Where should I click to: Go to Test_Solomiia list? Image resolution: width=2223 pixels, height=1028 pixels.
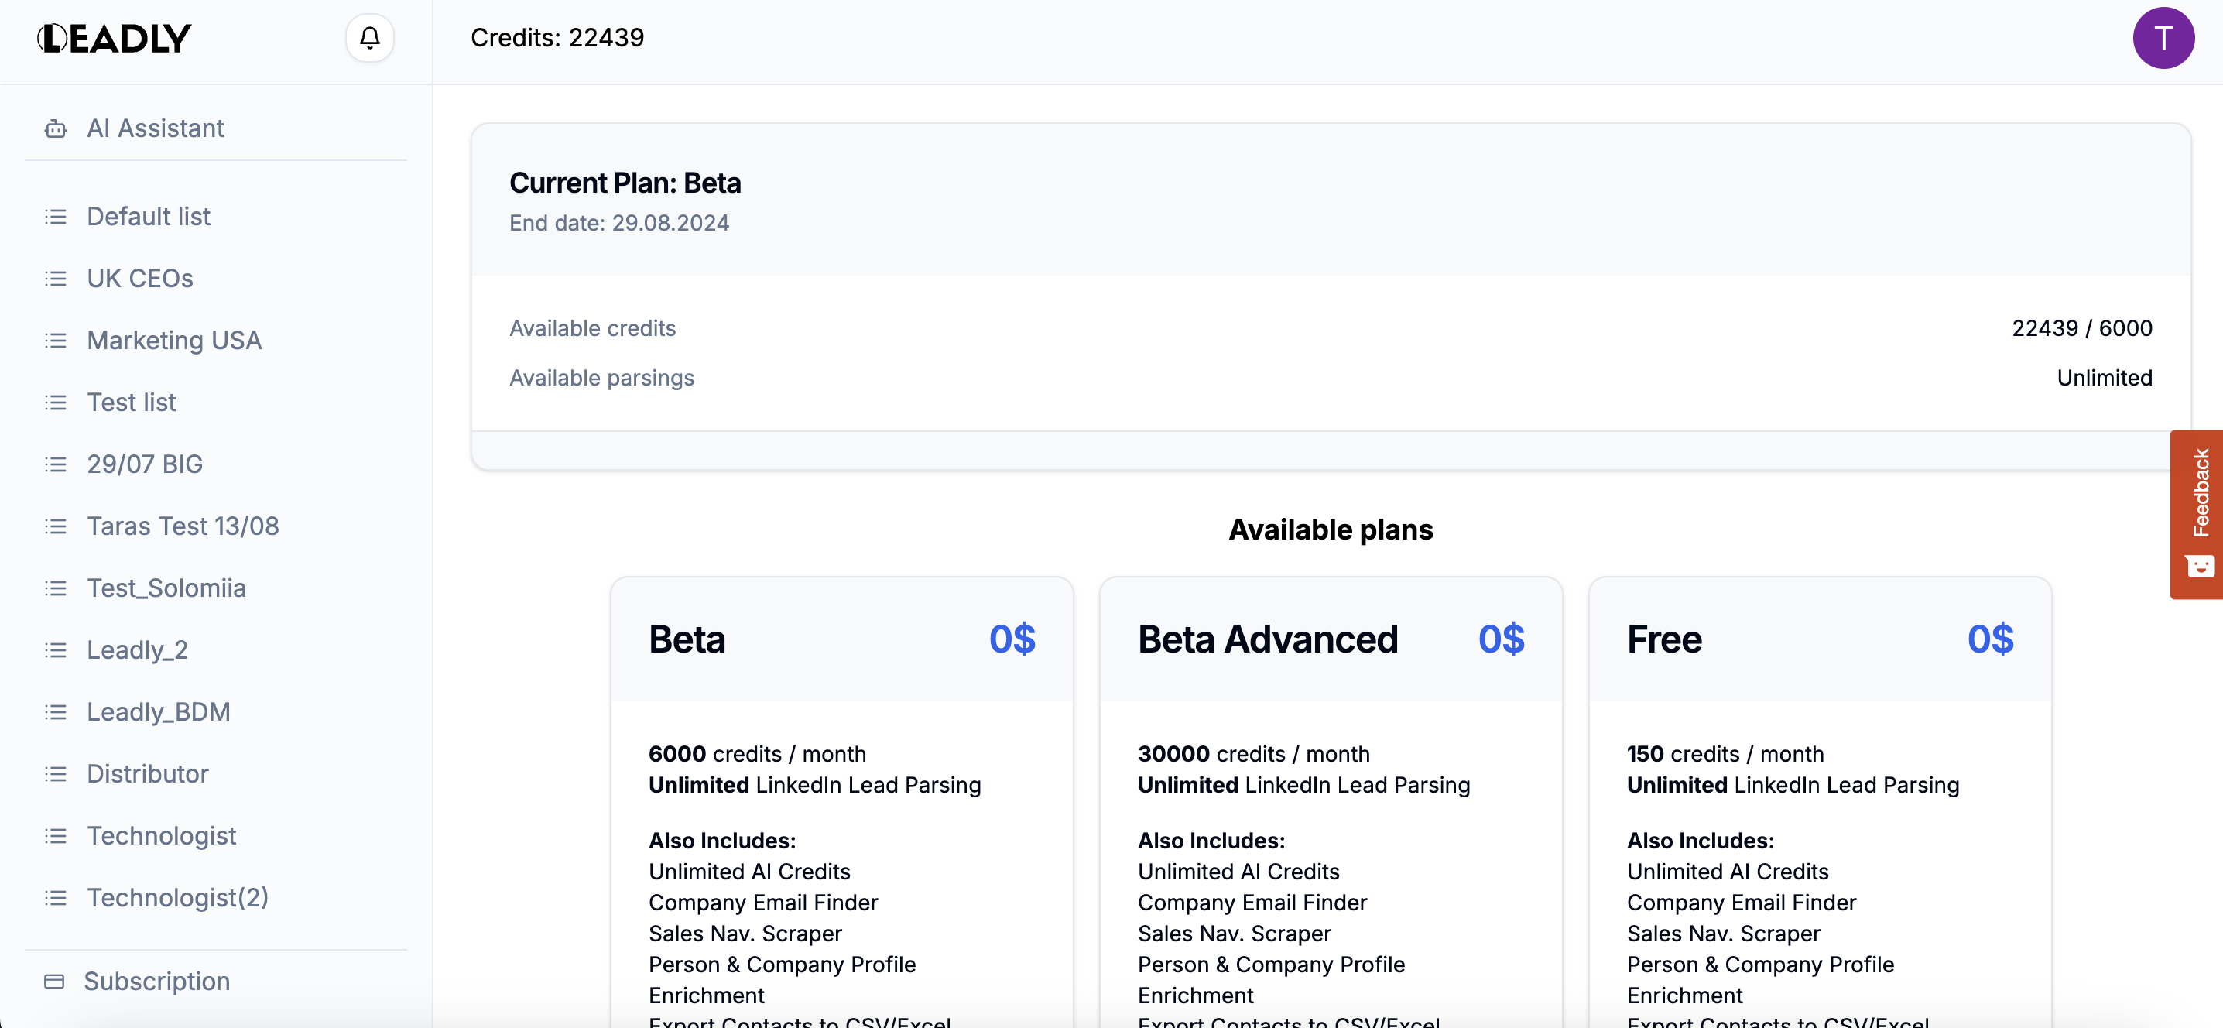tap(166, 588)
